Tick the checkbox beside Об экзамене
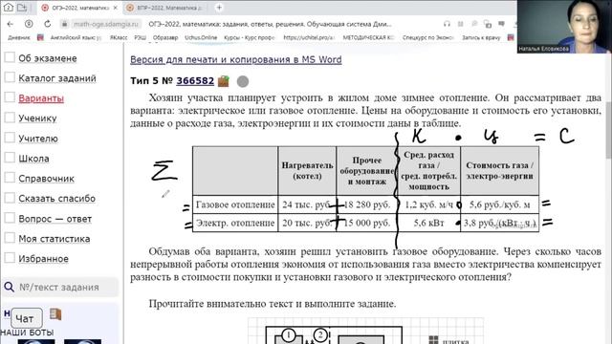Viewport: 612px width, 344px height. (x=10, y=57)
